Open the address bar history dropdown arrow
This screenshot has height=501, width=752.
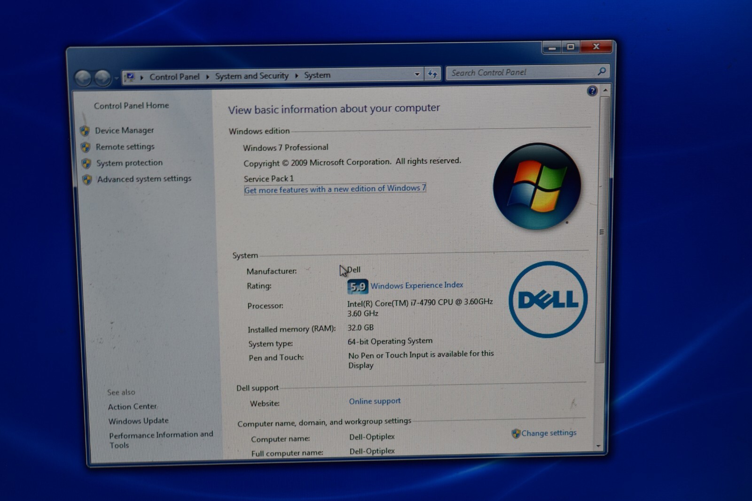[417, 74]
